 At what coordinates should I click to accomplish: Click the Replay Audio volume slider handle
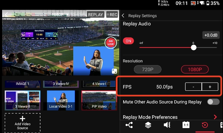tap(193, 47)
